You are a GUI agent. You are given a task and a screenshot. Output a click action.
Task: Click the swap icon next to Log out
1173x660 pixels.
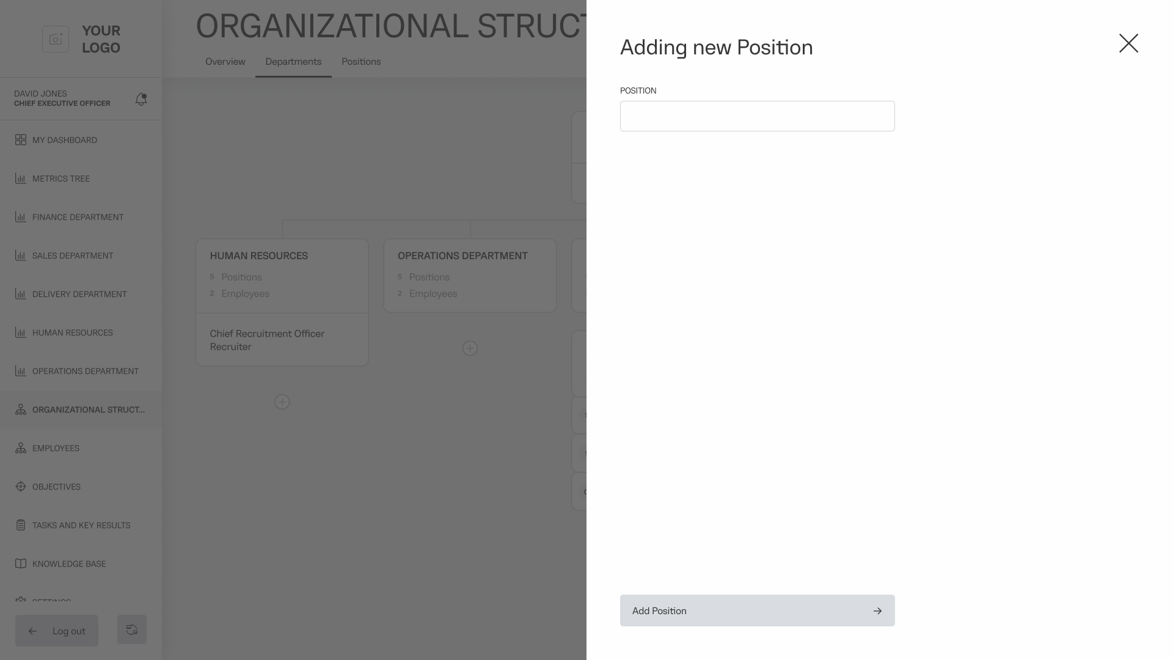pyautogui.click(x=132, y=629)
